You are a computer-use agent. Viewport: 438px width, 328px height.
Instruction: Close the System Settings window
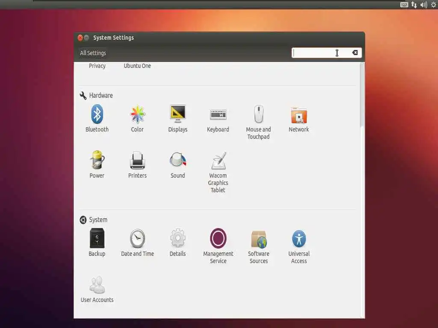(80, 38)
